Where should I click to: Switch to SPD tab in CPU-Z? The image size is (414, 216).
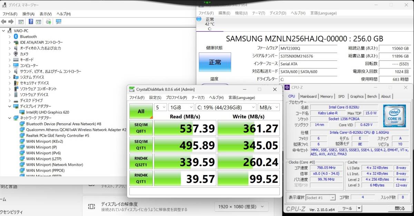coord(341,96)
